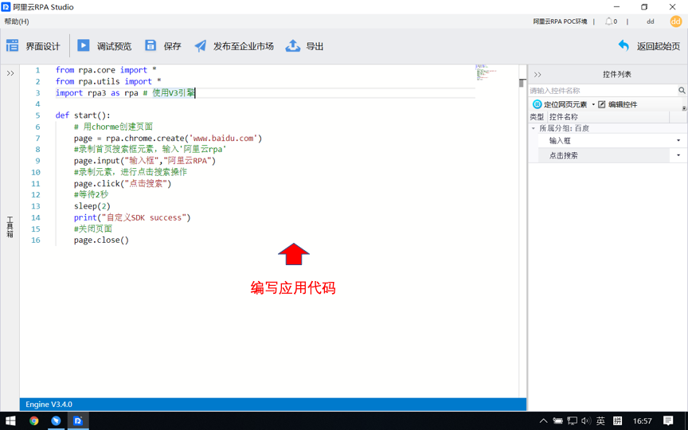
Task: Save the project with 保存
Action: 162,46
